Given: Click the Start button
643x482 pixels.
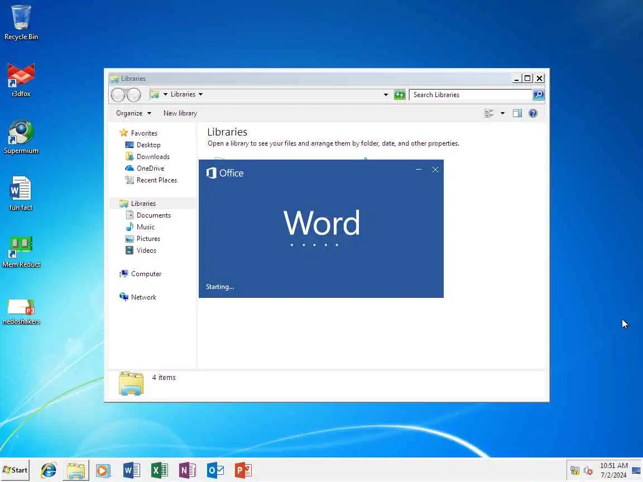Looking at the screenshot, I should 15,470.
